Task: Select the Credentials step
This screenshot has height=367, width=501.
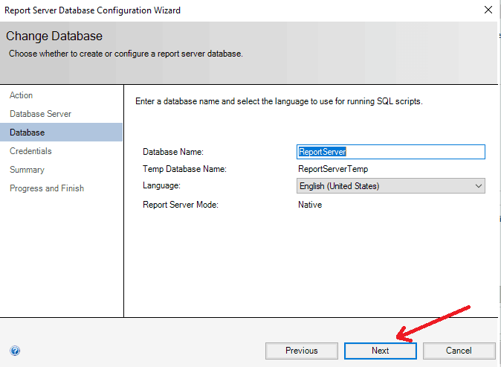Action: point(30,151)
